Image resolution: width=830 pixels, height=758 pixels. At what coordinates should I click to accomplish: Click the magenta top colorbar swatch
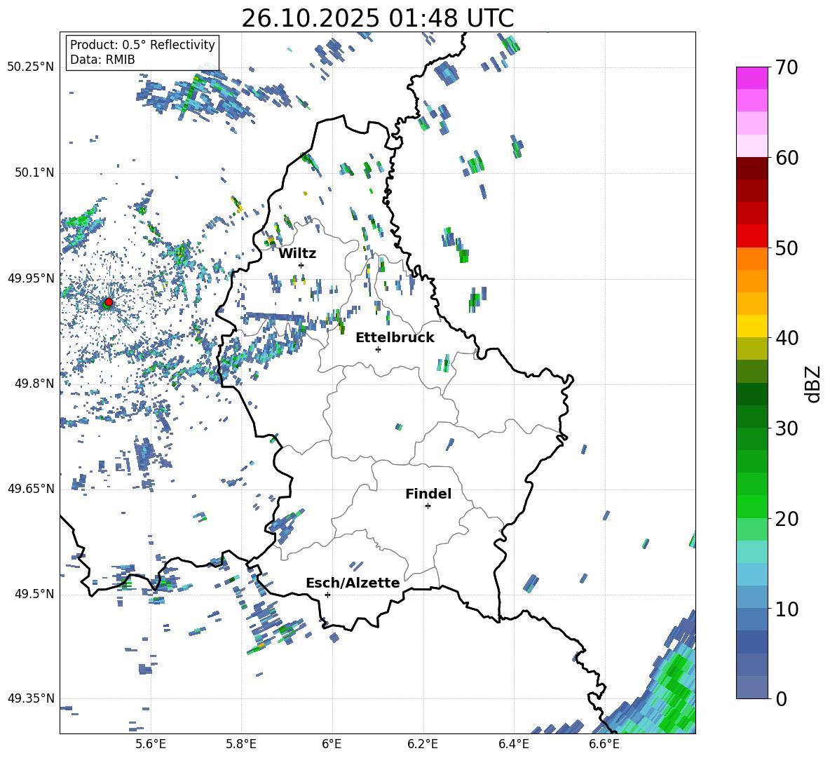pyautogui.click(x=752, y=78)
